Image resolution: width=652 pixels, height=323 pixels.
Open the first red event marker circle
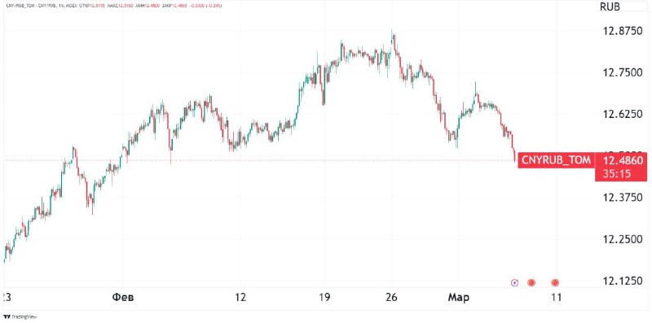tap(531, 283)
